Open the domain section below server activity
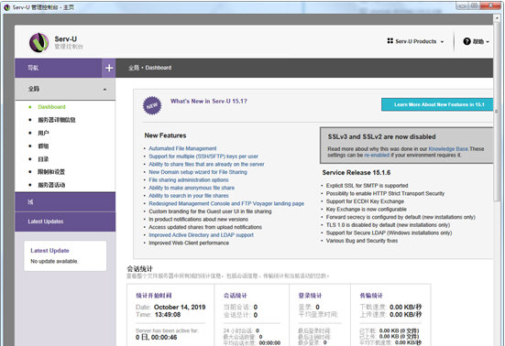Image resolution: width=505 pixels, height=346 pixels. (x=65, y=202)
